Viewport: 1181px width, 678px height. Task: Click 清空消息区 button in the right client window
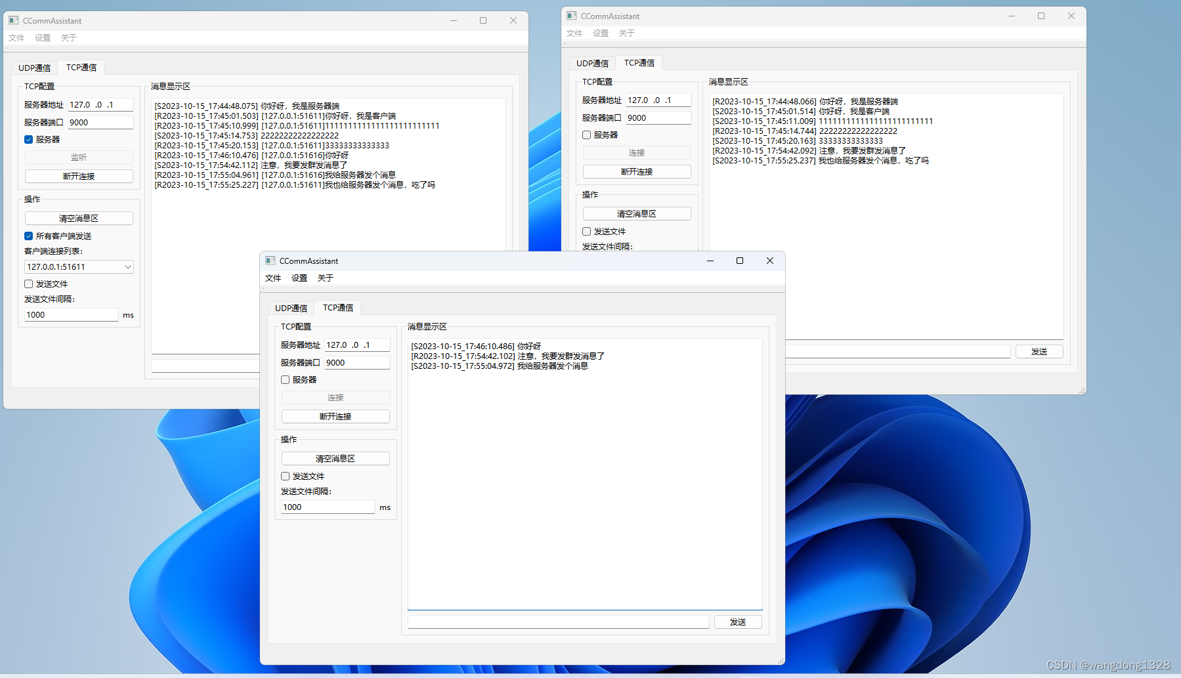pos(637,213)
